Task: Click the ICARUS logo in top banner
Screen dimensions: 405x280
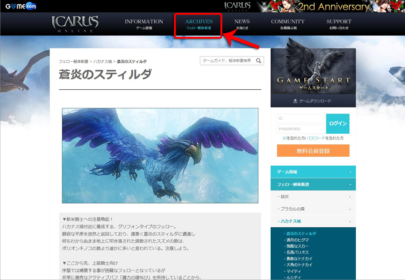Action: (x=237, y=6)
